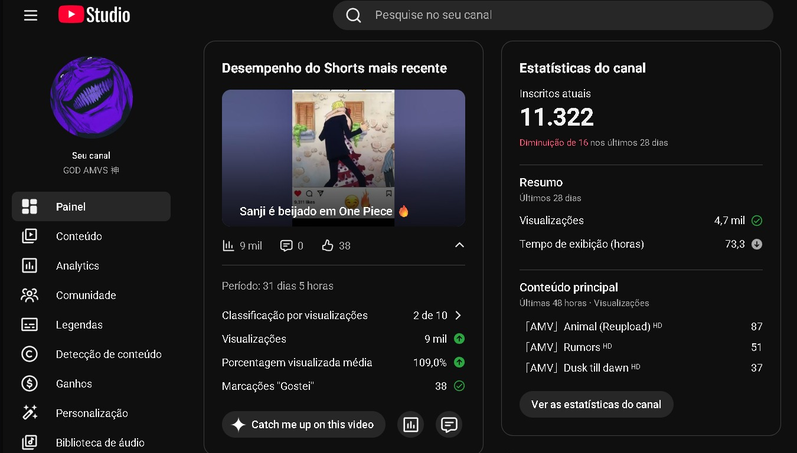The width and height of the screenshot is (797, 453).
Task: Click the Detecção de conteúdo copyright icon
Action: [30, 354]
